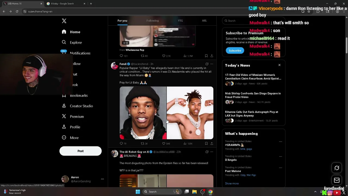348x196 pixels.
Task: Open the More circle icon
Action: pos(64,137)
